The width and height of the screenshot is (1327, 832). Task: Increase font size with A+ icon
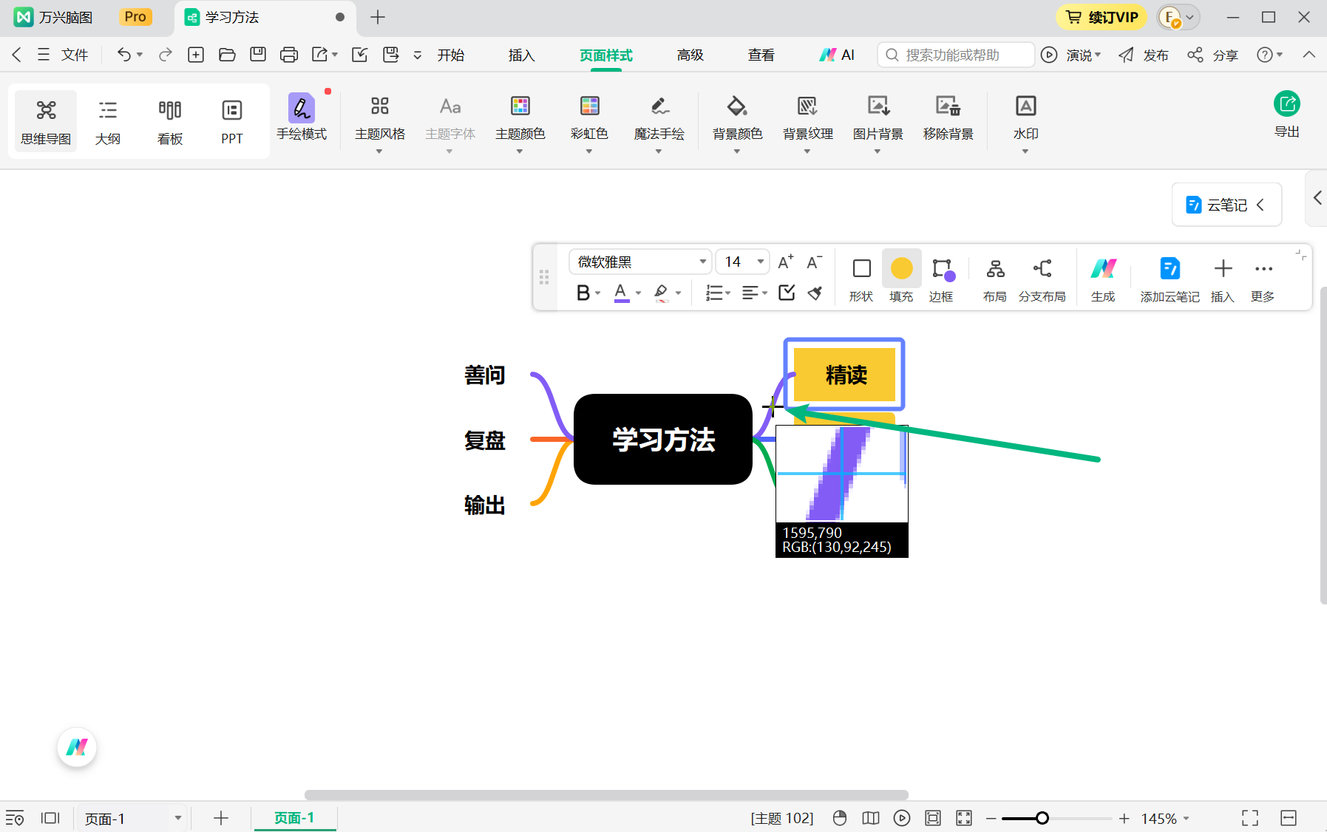pos(786,262)
